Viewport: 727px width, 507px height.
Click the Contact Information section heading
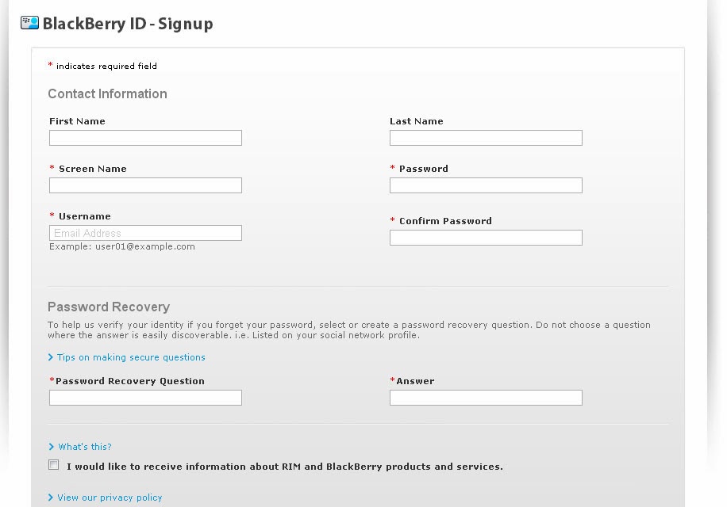[108, 94]
